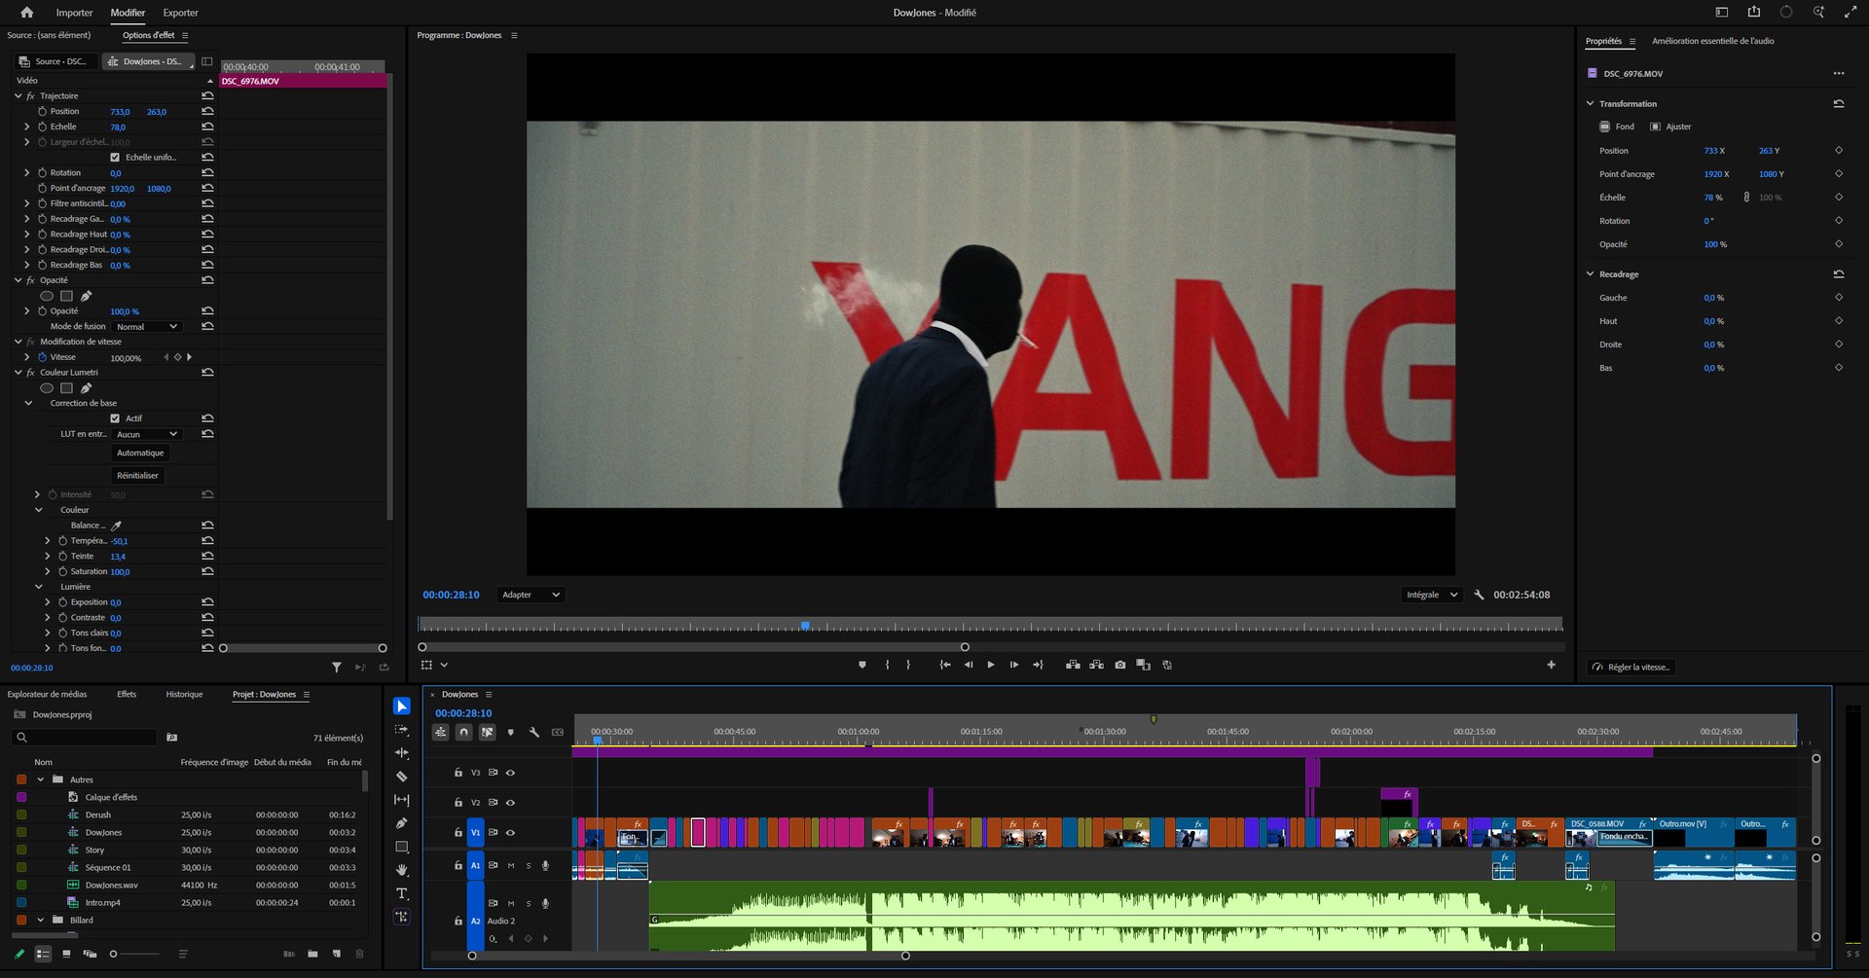Toggle lock on V1 track
Image resolution: width=1869 pixels, height=978 pixels.
pyautogui.click(x=458, y=833)
